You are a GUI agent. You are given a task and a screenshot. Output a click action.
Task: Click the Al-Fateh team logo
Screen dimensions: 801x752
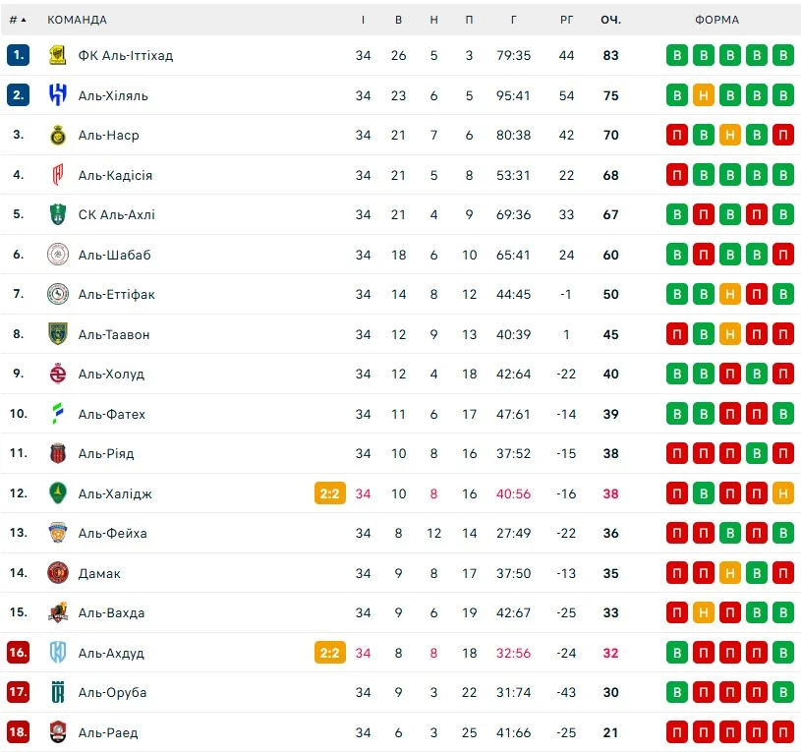(58, 414)
